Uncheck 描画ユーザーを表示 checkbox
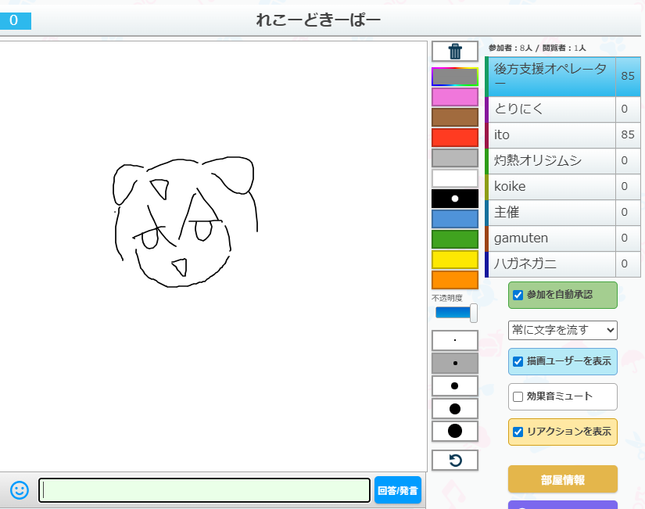The height and width of the screenshot is (509, 645). coord(518,362)
